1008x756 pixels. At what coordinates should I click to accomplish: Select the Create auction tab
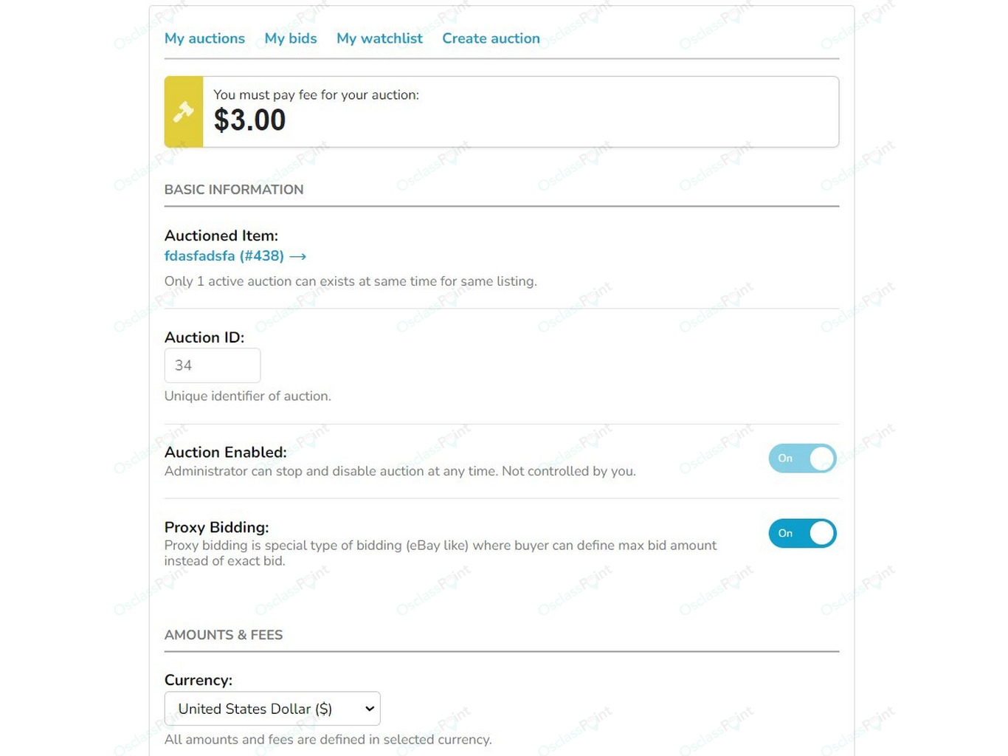491,38
